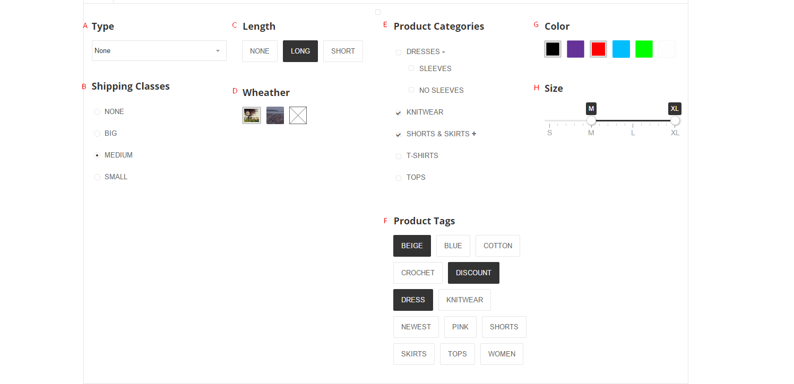Expand Shorts & Skirts with plus sign

coord(474,134)
